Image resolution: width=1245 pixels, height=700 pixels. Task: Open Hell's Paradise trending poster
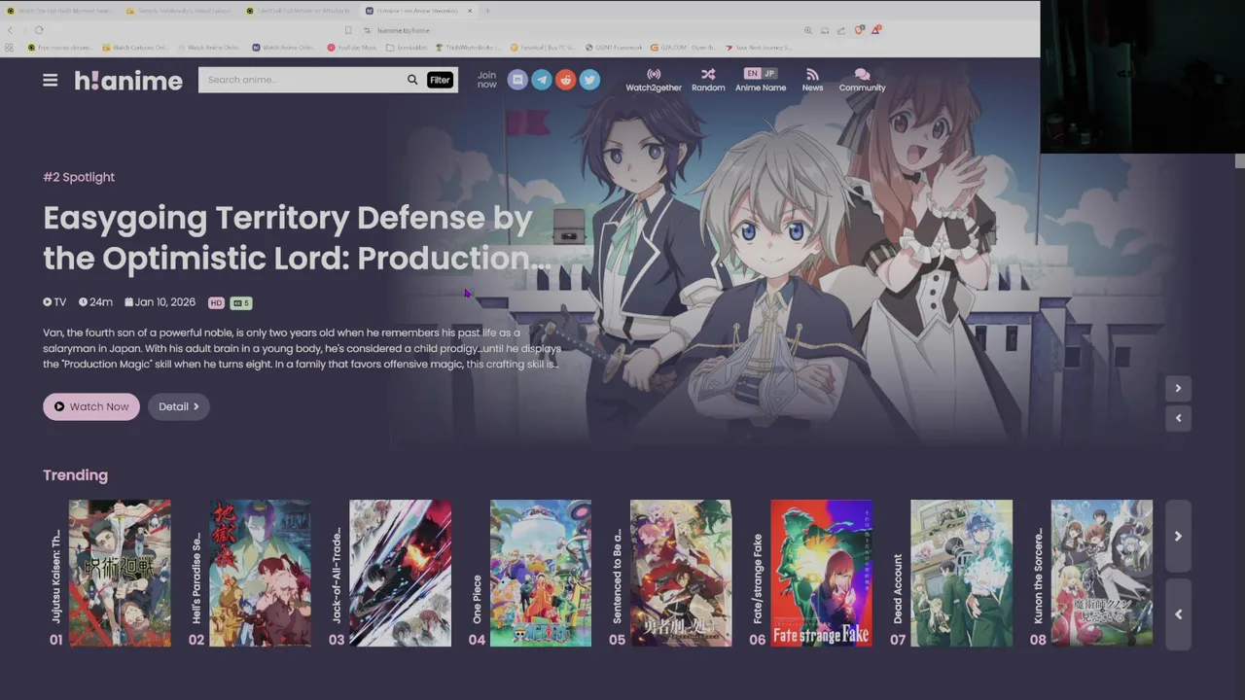(260, 573)
